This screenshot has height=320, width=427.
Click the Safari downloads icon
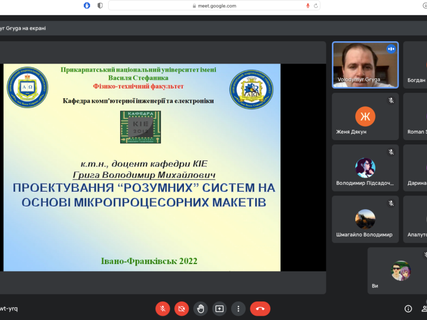[424, 5]
